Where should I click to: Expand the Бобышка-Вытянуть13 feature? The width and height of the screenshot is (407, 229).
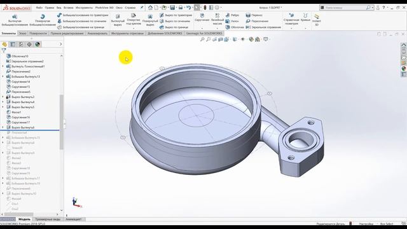click(x=3, y=76)
